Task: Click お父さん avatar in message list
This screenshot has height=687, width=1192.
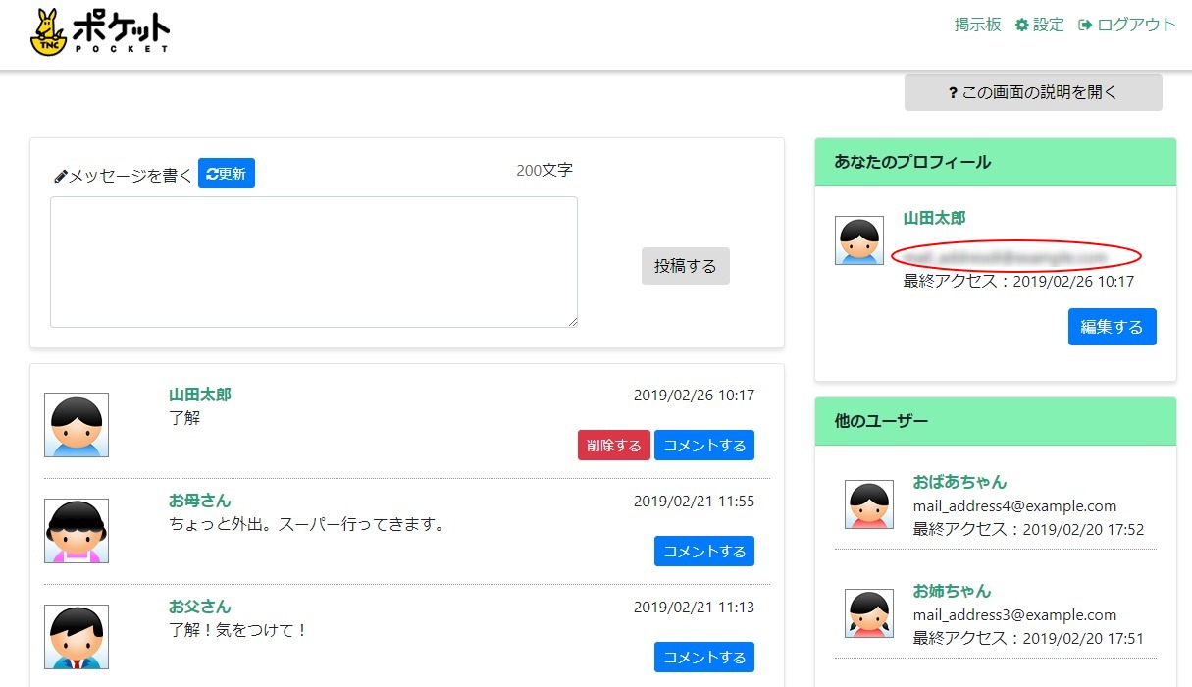Action: click(x=77, y=637)
